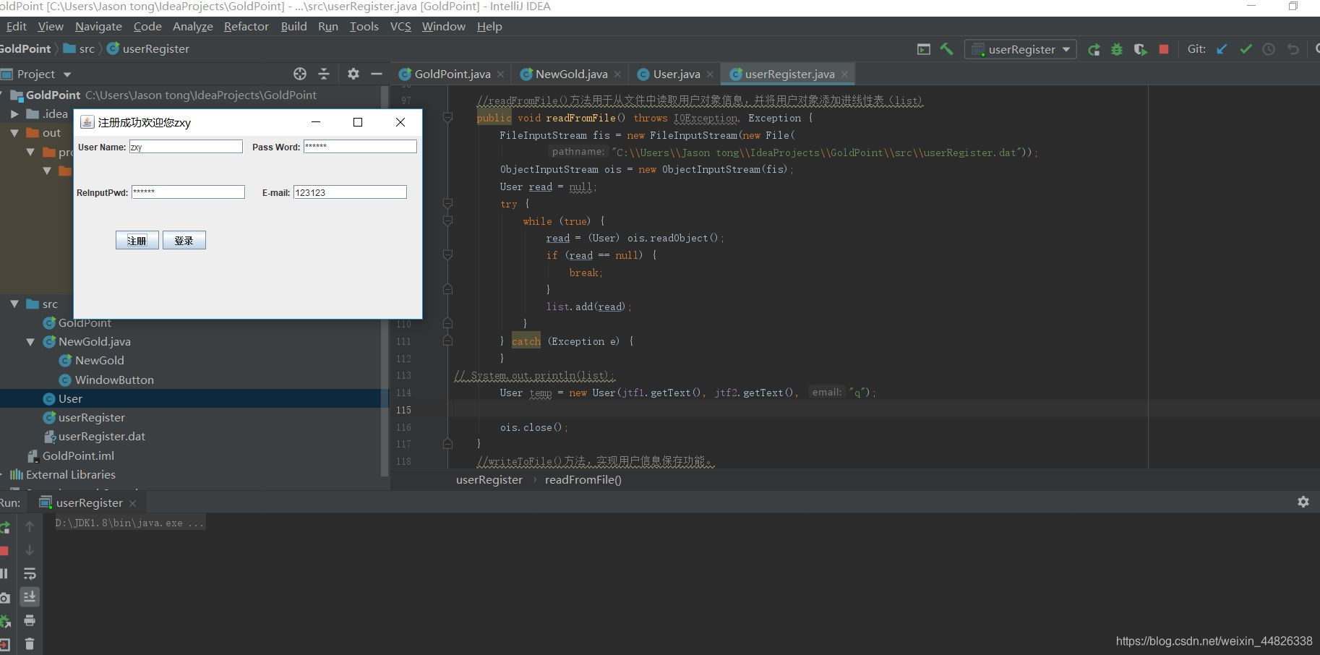Click the Stop square in Run panel
This screenshot has width=1320, height=655.
[4, 551]
